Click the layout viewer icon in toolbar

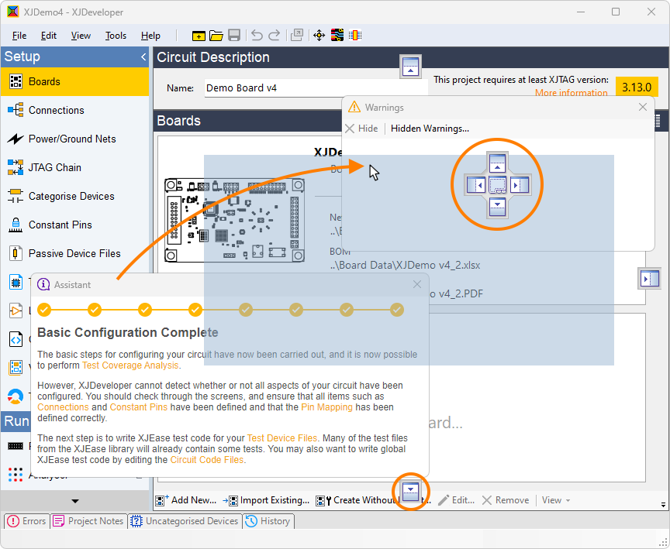(337, 36)
